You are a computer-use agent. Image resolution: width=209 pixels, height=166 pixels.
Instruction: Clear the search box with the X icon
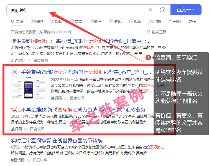coord(151,10)
